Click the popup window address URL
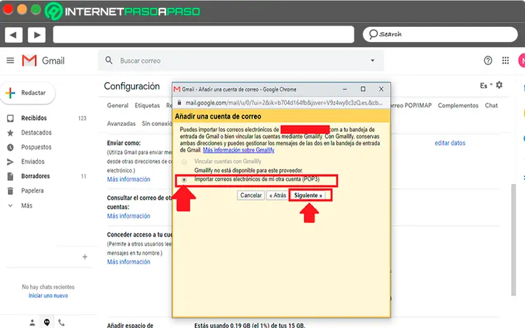The image size is (525, 328). click(x=284, y=103)
